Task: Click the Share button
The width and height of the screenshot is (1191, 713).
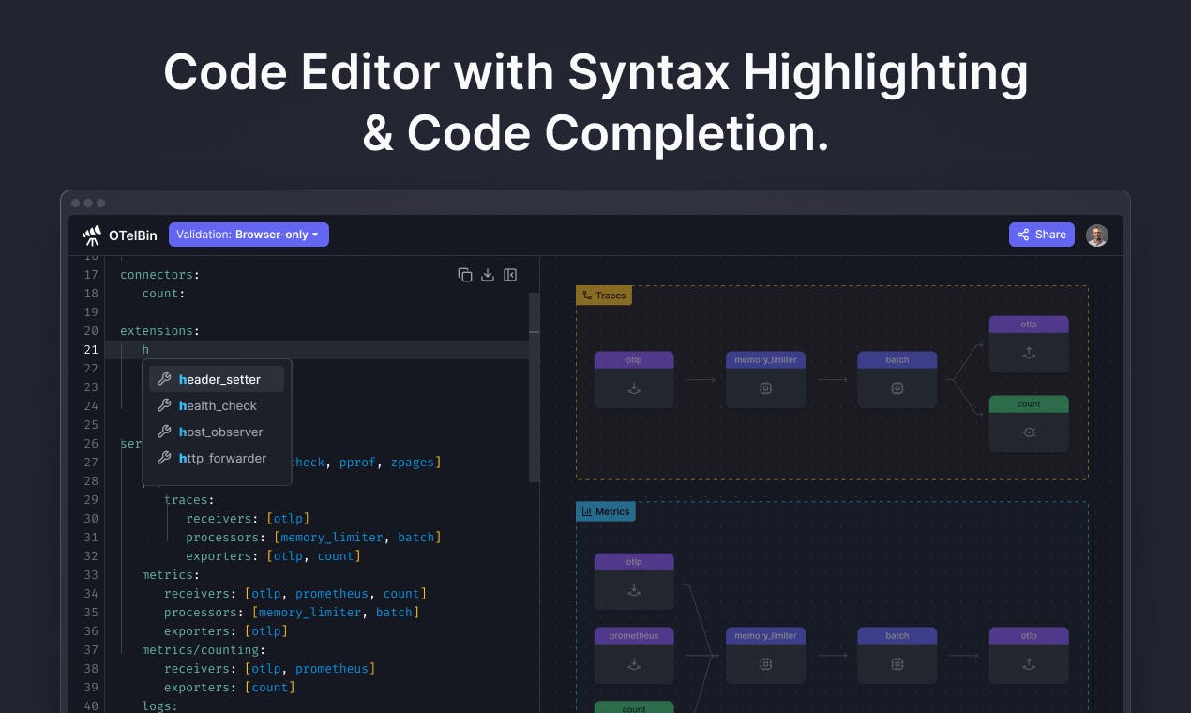Action: coord(1041,235)
